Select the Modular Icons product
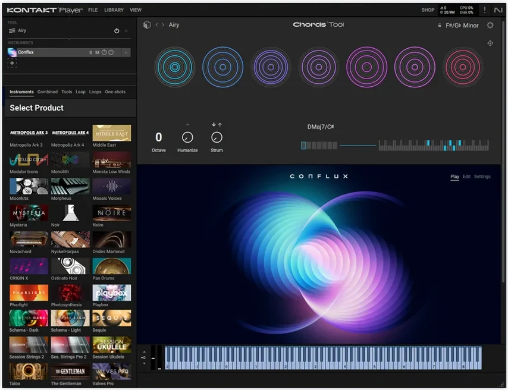 (x=29, y=163)
